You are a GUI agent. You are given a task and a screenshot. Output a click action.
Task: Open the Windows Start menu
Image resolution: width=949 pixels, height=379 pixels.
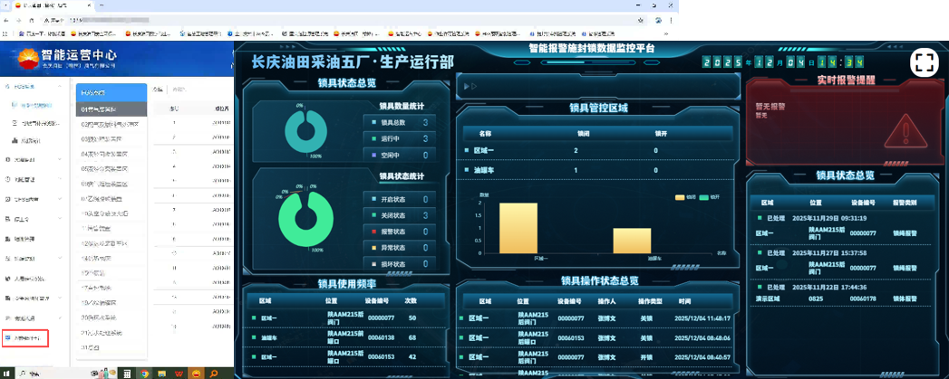[6, 373]
